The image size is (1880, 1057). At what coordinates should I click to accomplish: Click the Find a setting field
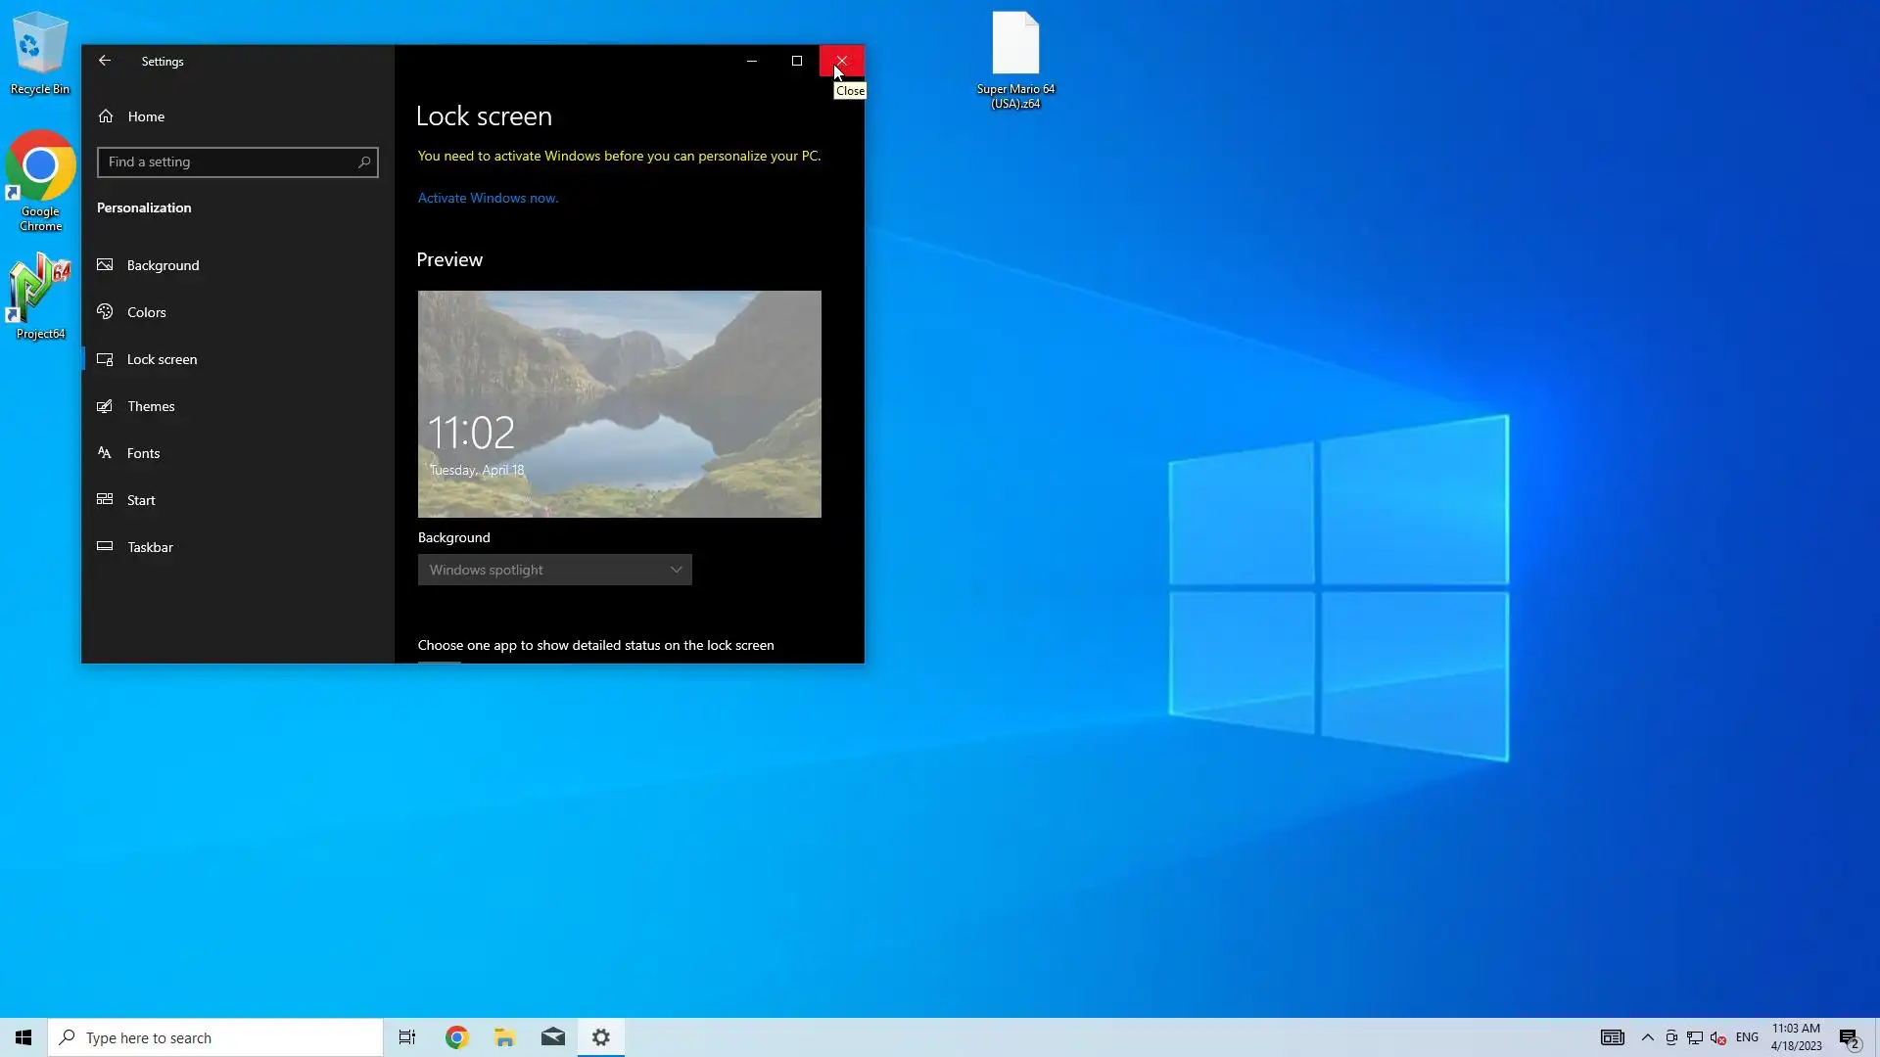click(227, 162)
